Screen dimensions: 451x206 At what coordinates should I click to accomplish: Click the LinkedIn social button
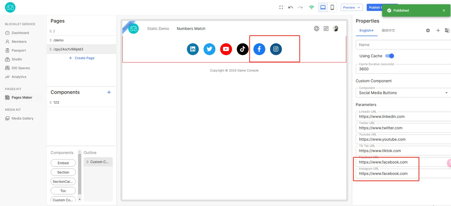click(193, 49)
